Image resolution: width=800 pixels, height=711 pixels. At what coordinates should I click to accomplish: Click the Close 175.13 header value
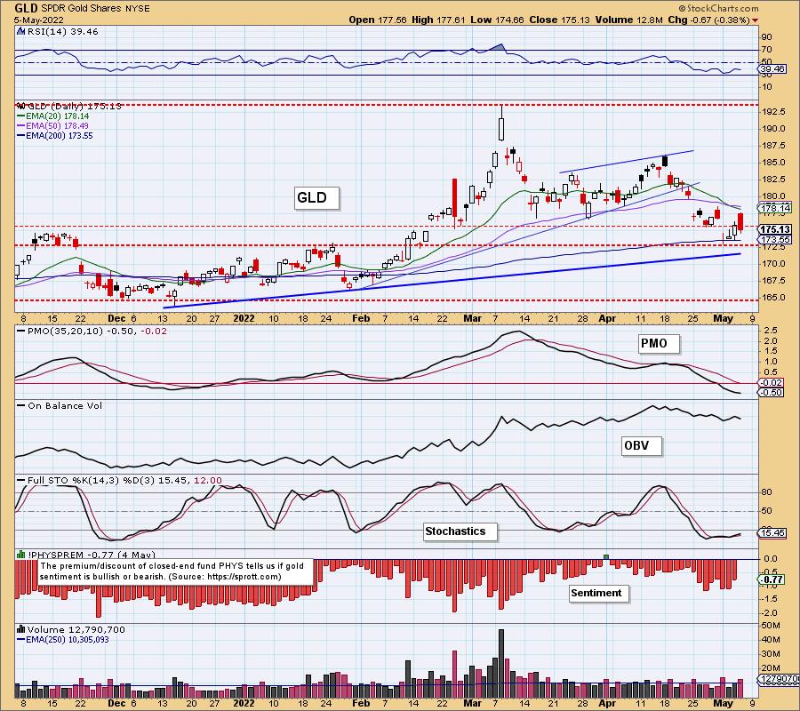tap(559, 20)
